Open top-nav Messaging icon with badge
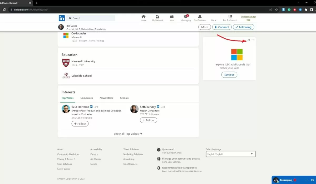 [186, 18]
